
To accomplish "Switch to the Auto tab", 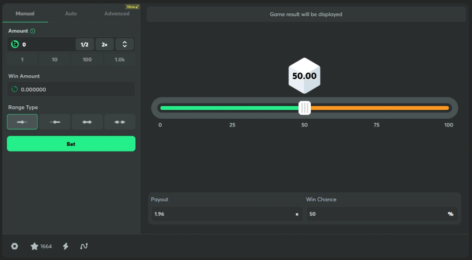I will point(71,13).
